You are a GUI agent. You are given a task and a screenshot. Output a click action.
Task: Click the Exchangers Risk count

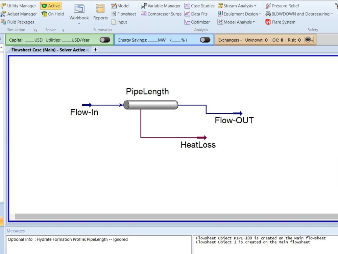point(299,40)
